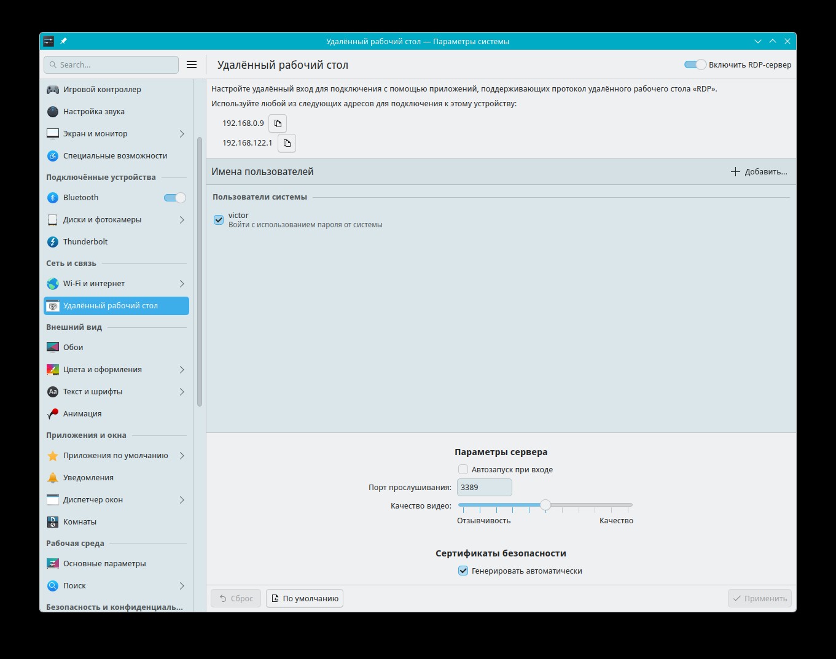Click the Обои label in sidebar
Screen dimensions: 836x659
(73, 348)
